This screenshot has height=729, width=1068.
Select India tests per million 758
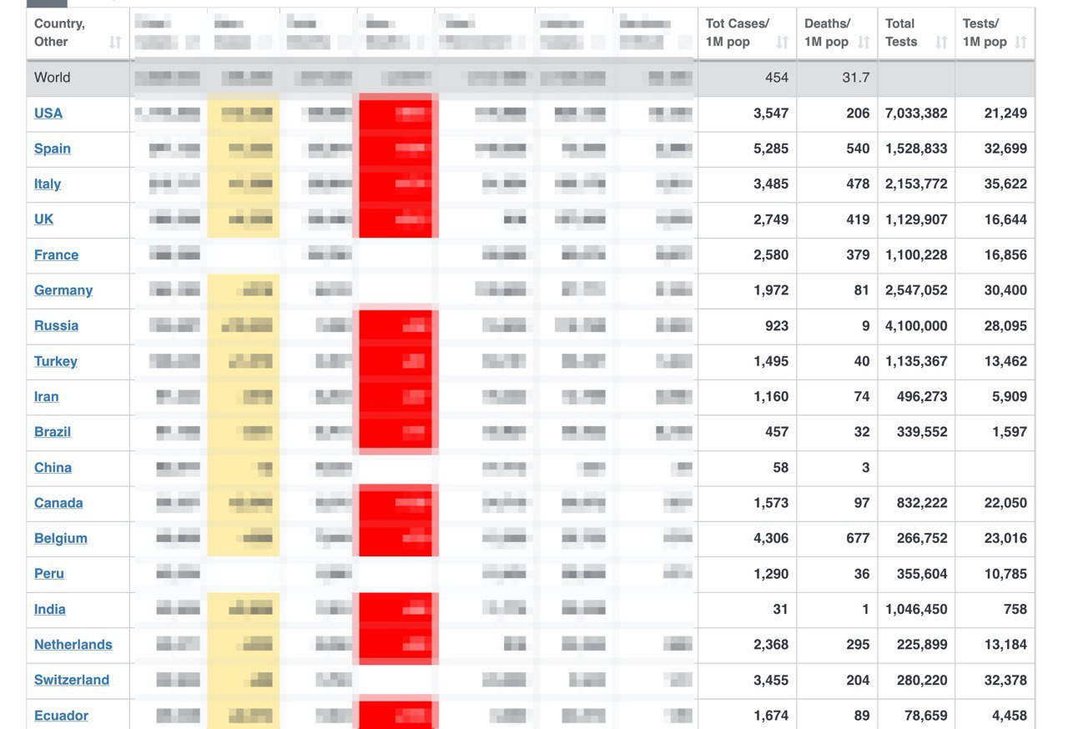pyautogui.click(x=1015, y=610)
